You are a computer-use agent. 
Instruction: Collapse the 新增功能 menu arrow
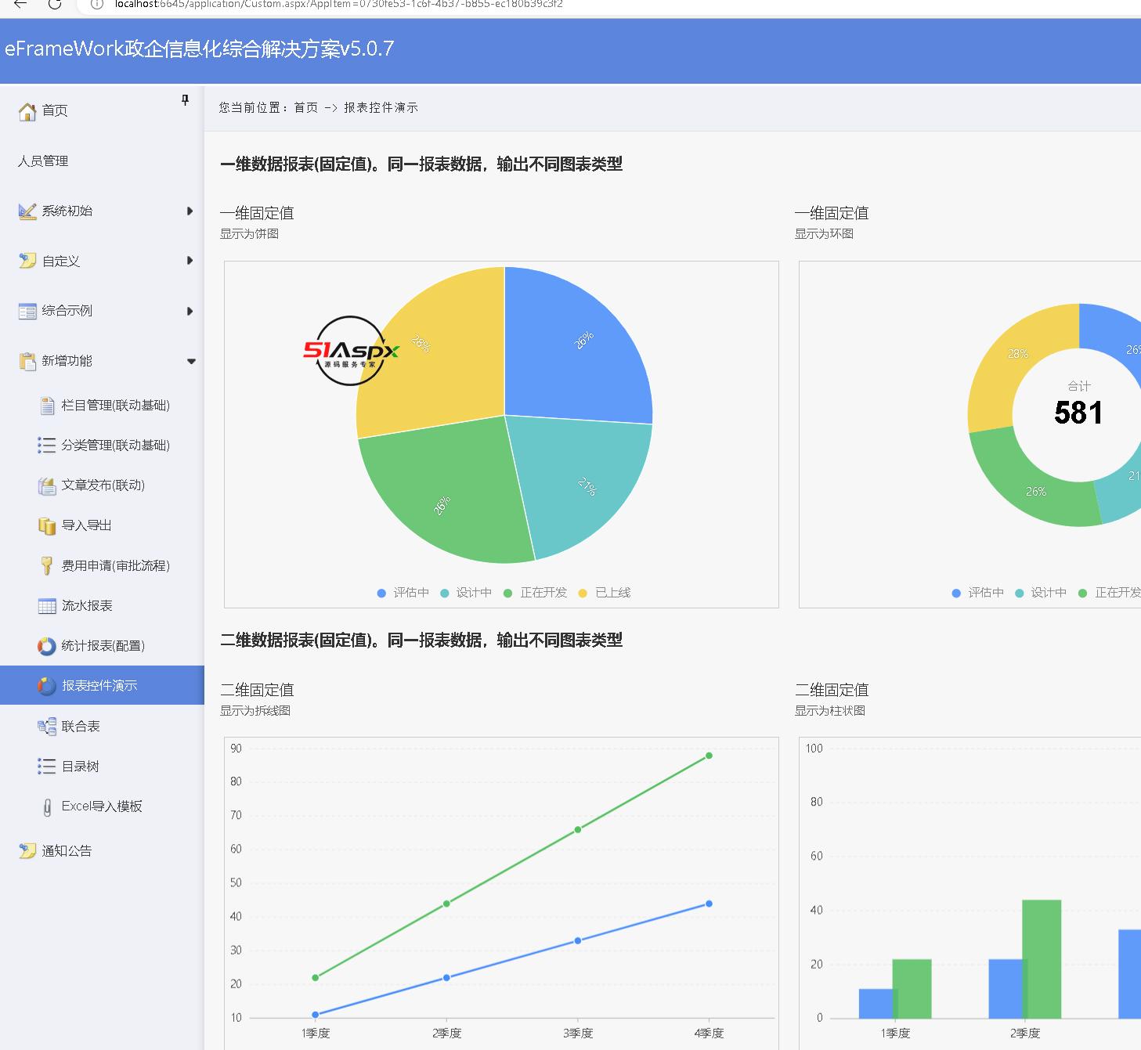pyautogui.click(x=191, y=361)
